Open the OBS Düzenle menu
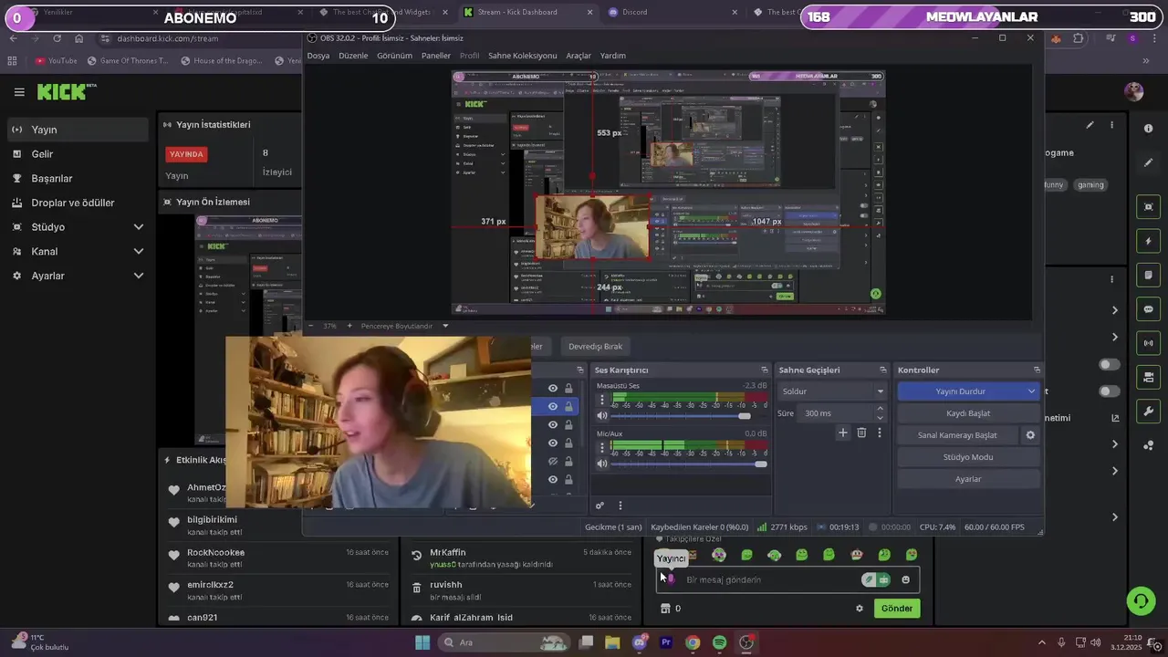This screenshot has height=657, width=1168. coord(353,56)
